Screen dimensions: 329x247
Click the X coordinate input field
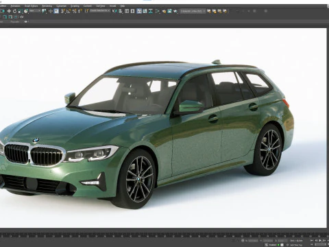[x=253, y=241]
